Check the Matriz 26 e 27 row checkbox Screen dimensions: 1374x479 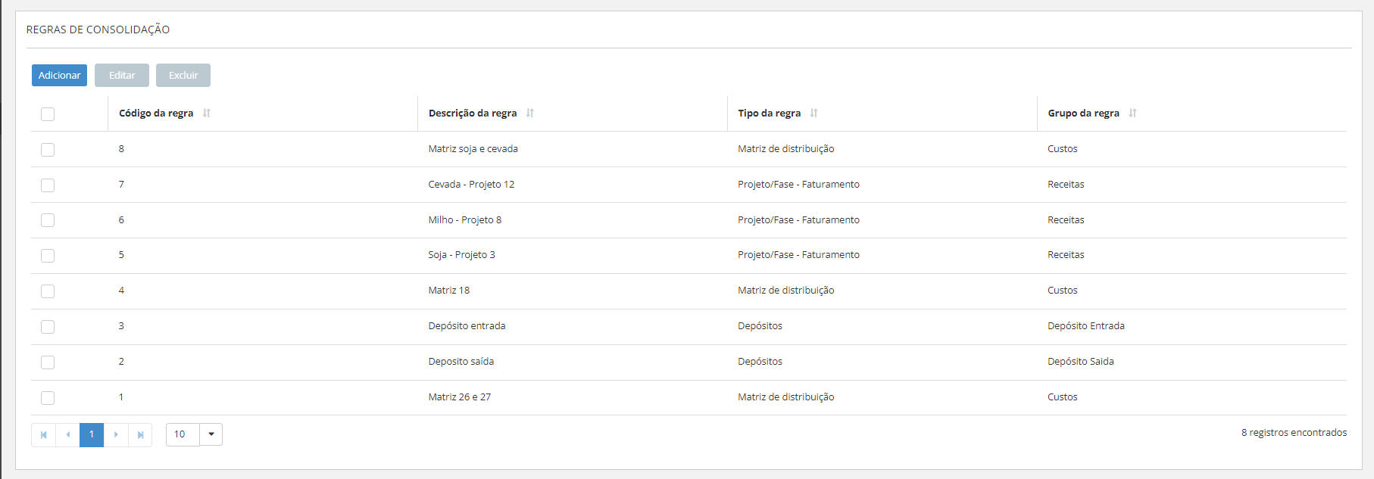pyautogui.click(x=48, y=398)
